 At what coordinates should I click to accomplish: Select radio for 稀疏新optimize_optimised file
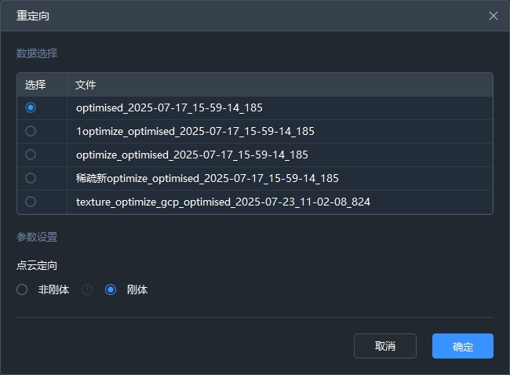(x=31, y=178)
